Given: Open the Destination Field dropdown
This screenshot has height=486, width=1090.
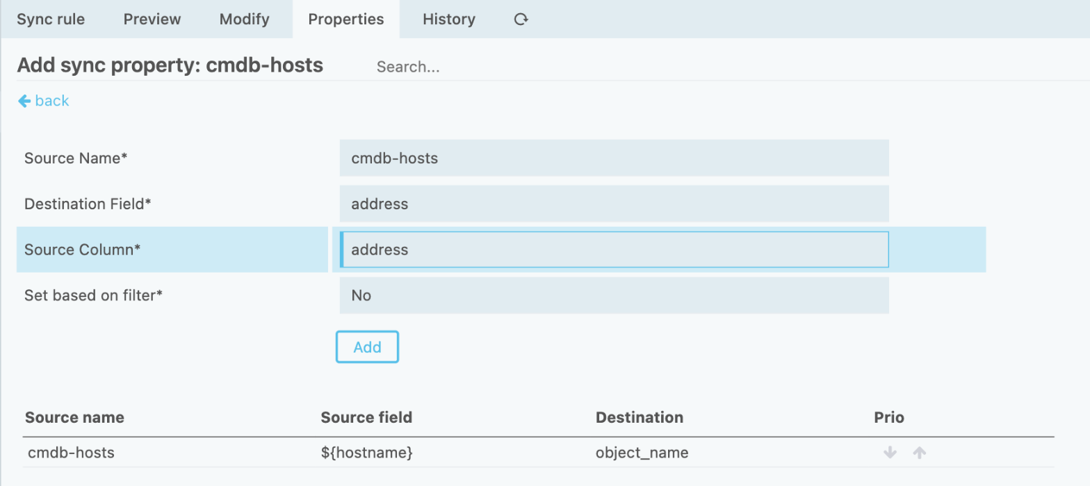Looking at the screenshot, I should click(x=615, y=204).
